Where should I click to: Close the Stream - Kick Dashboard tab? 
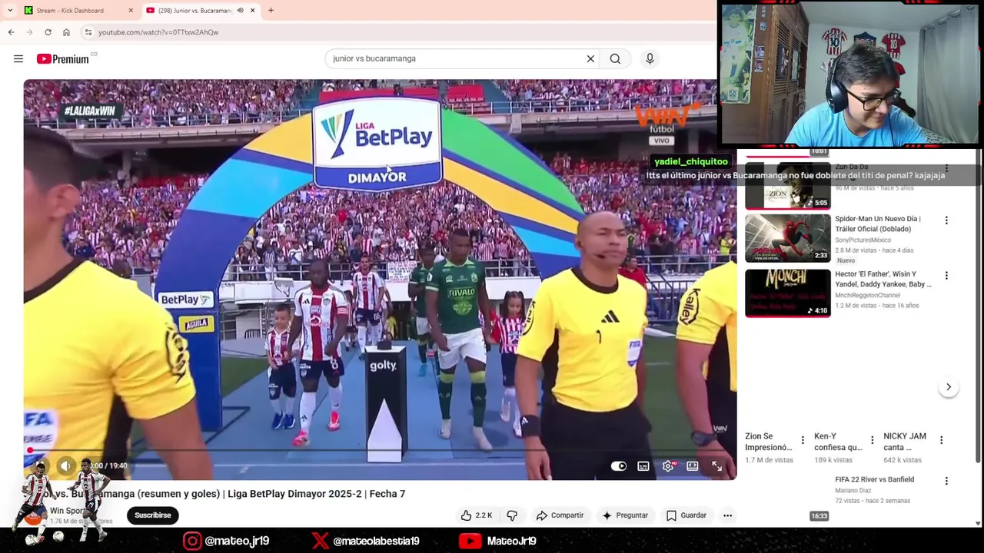(x=130, y=10)
